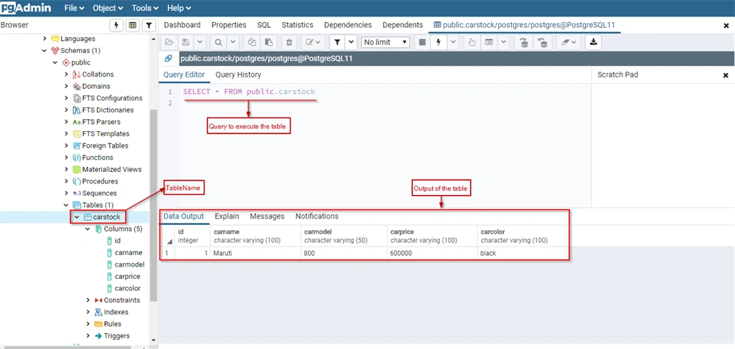Open the Help menu
The width and height of the screenshot is (735, 349).
[179, 8]
